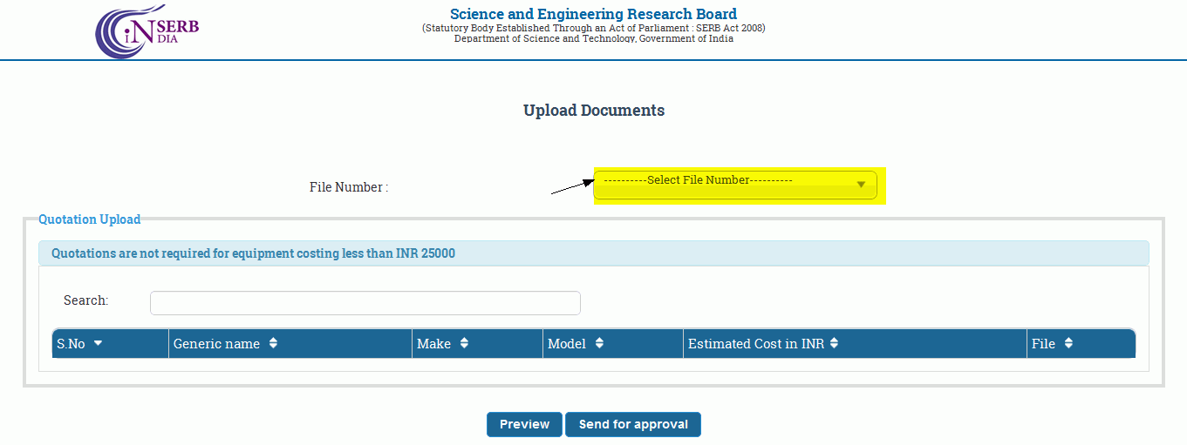Click the SERB India logo
This screenshot has height=445, width=1187.
(147, 32)
